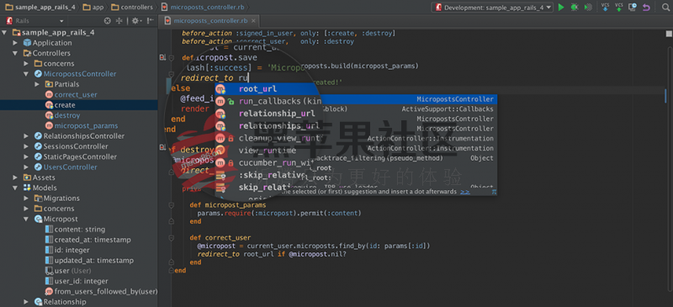Click microposts_controller.rb in the breadcrumb bar
The height and width of the screenshot is (307, 673).
tap(204, 8)
